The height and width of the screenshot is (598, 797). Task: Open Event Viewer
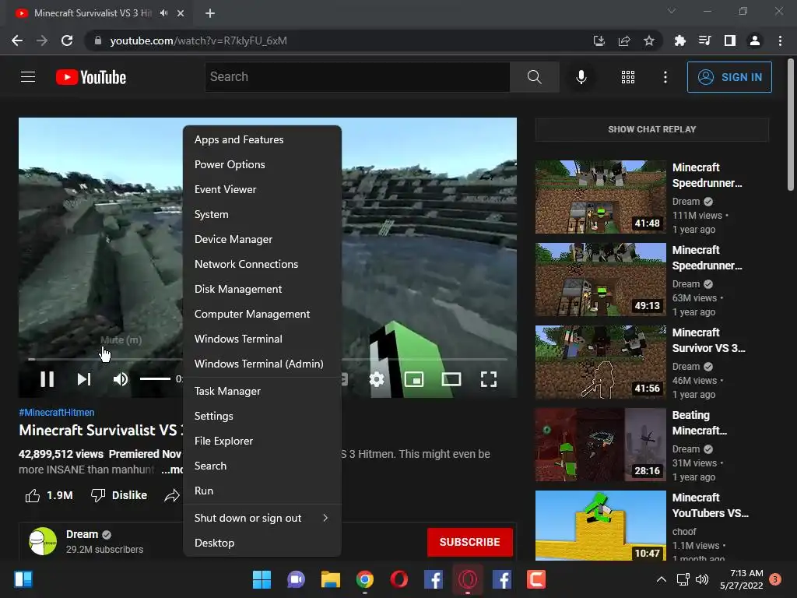coord(262,189)
